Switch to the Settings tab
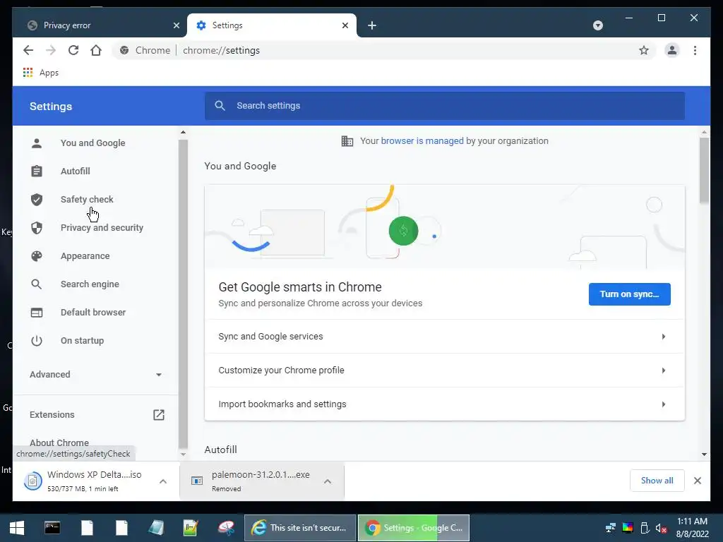The image size is (723, 542). tap(272, 25)
